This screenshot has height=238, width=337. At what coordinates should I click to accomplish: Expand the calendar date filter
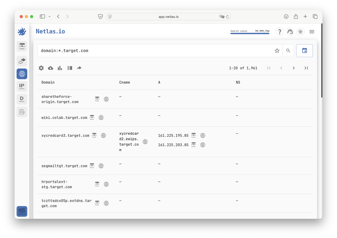point(305,50)
